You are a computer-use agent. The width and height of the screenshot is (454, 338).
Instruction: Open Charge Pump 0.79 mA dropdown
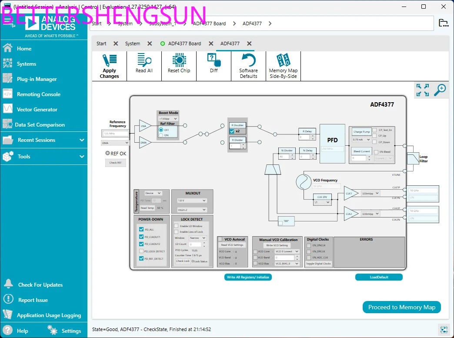pyautogui.click(x=361, y=140)
